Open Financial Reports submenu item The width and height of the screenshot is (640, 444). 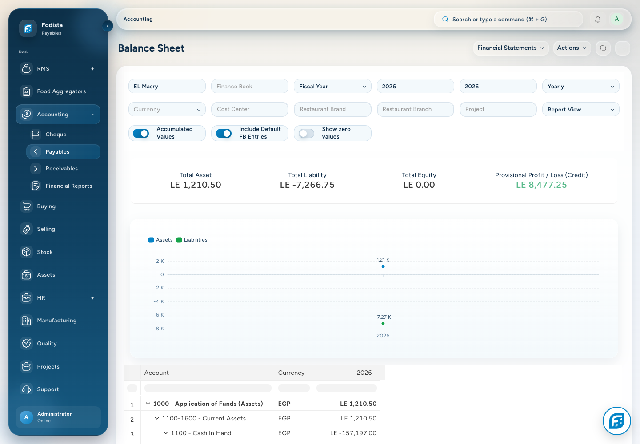tap(63, 186)
